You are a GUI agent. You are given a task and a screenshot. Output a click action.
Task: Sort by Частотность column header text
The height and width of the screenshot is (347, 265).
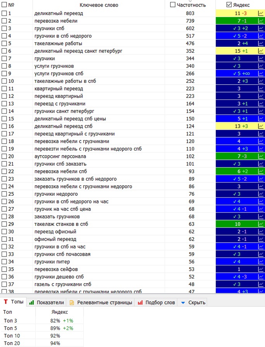tap(191, 5)
